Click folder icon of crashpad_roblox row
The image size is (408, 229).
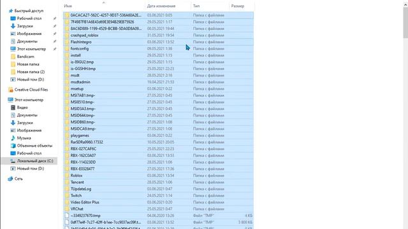pos(67,36)
